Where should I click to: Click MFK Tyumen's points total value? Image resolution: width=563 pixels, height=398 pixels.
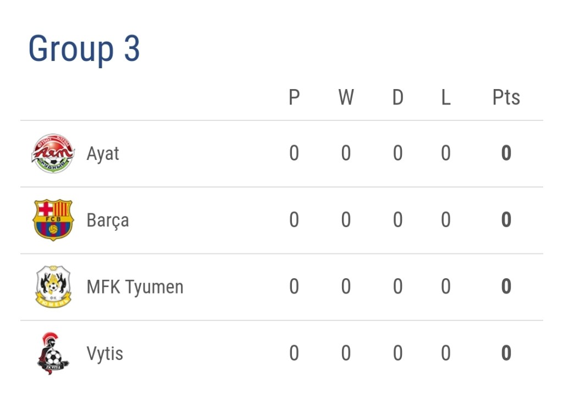pos(506,286)
